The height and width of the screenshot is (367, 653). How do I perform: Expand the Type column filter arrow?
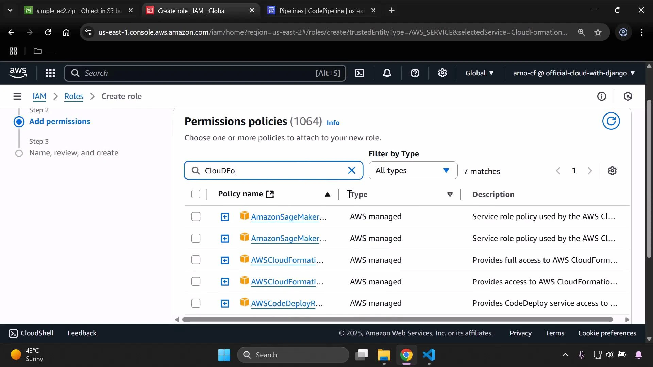tap(450, 194)
